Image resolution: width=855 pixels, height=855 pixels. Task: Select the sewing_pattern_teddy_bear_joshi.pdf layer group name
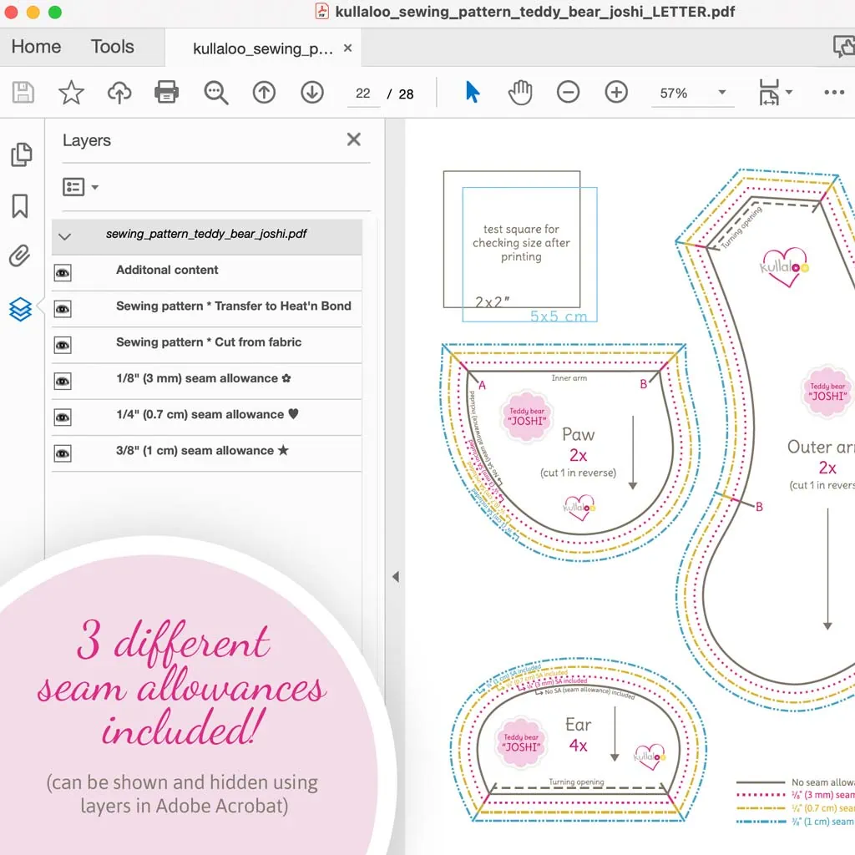pos(206,234)
